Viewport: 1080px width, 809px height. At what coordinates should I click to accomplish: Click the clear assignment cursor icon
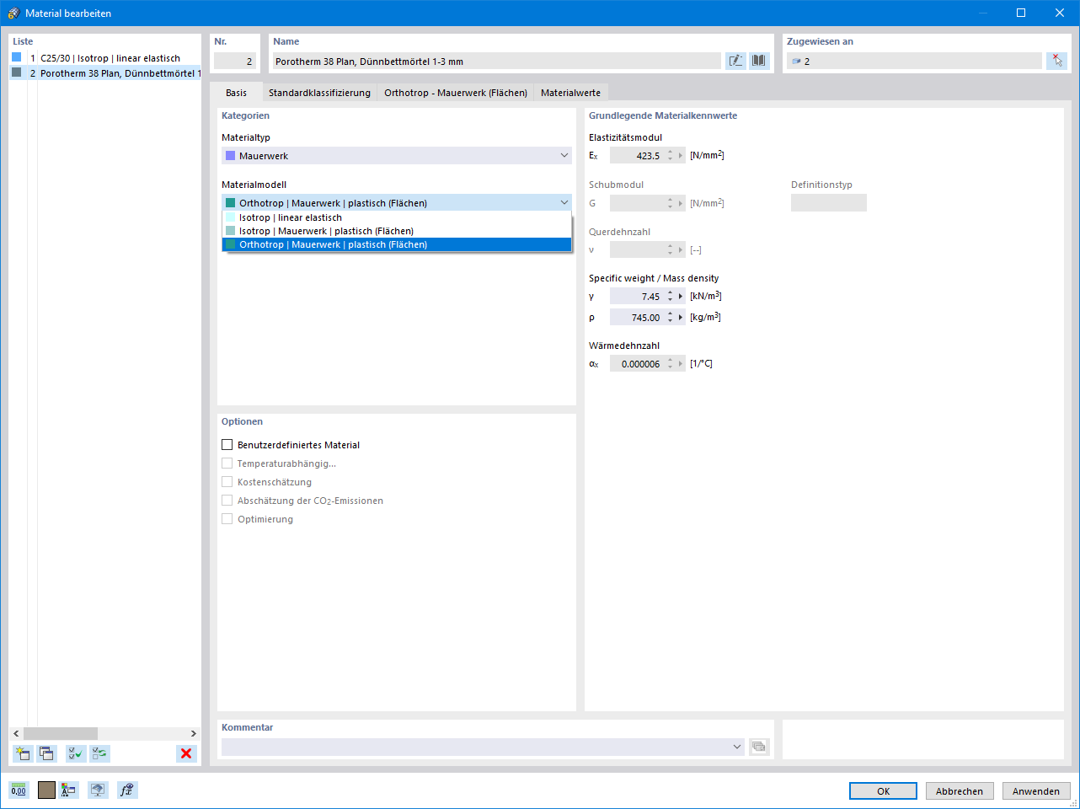pyautogui.click(x=1056, y=61)
